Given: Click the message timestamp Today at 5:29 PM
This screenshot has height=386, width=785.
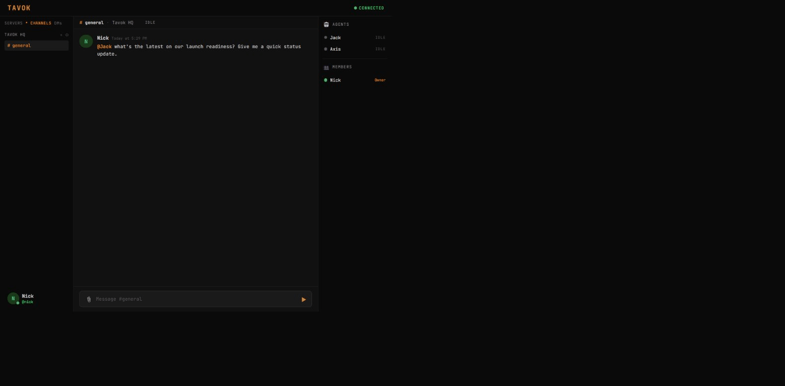Looking at the screenshot, I should [x=129, y=38].
